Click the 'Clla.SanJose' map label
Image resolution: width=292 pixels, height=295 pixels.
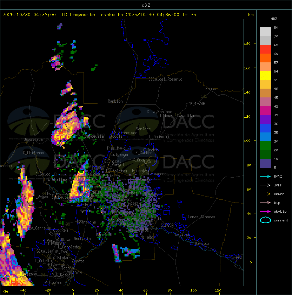(x=159, y=112)
